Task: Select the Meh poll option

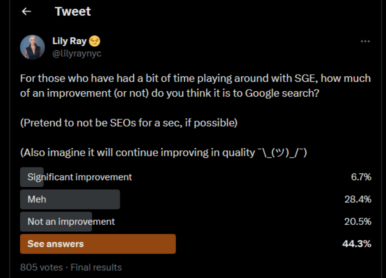Action: (x=37, y=200)
